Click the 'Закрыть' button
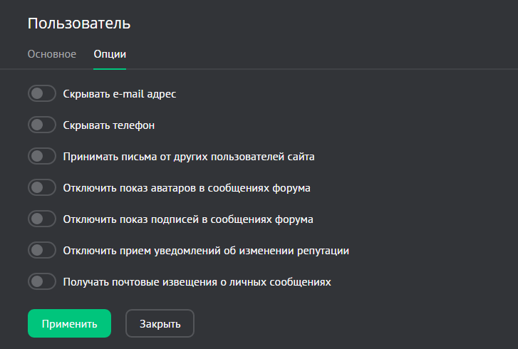 point(160,323)
